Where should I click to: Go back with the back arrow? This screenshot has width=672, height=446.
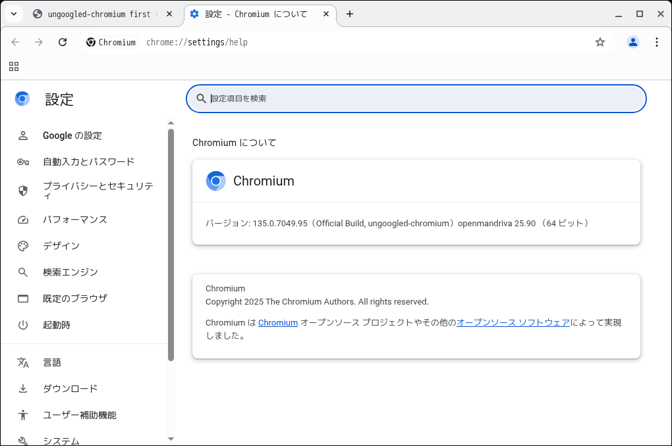click(x=15, y=42)
